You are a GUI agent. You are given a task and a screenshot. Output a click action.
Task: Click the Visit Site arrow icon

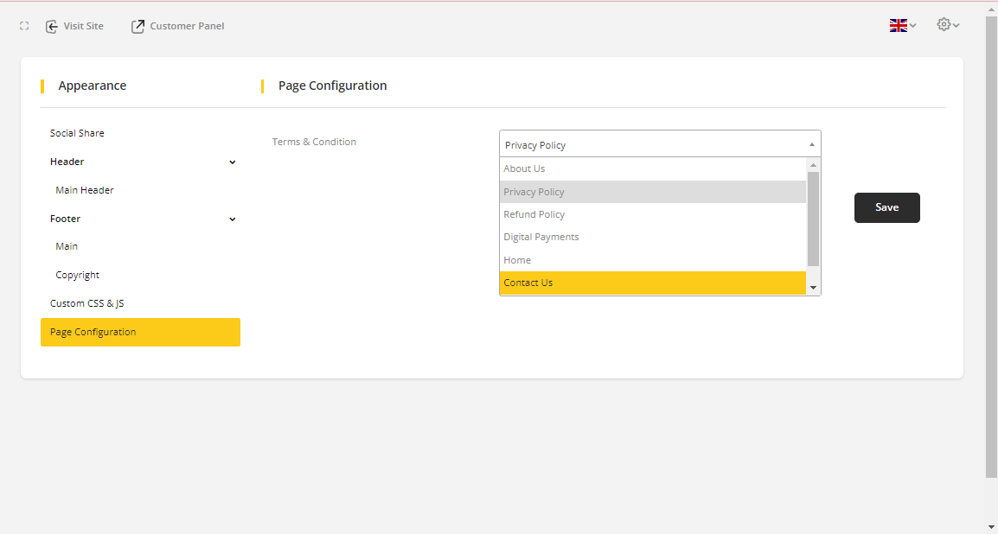52,27
